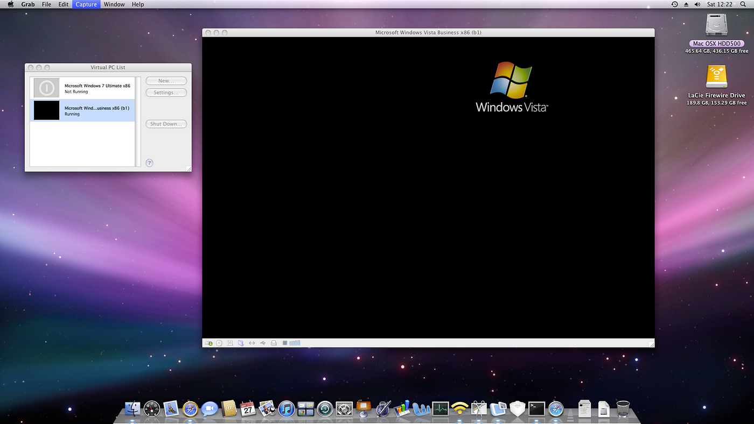Screen dimensions: 754x424
Task: Open System Preferences gears in the Dock
Action: pyautogui.click(x=344, y=409)
